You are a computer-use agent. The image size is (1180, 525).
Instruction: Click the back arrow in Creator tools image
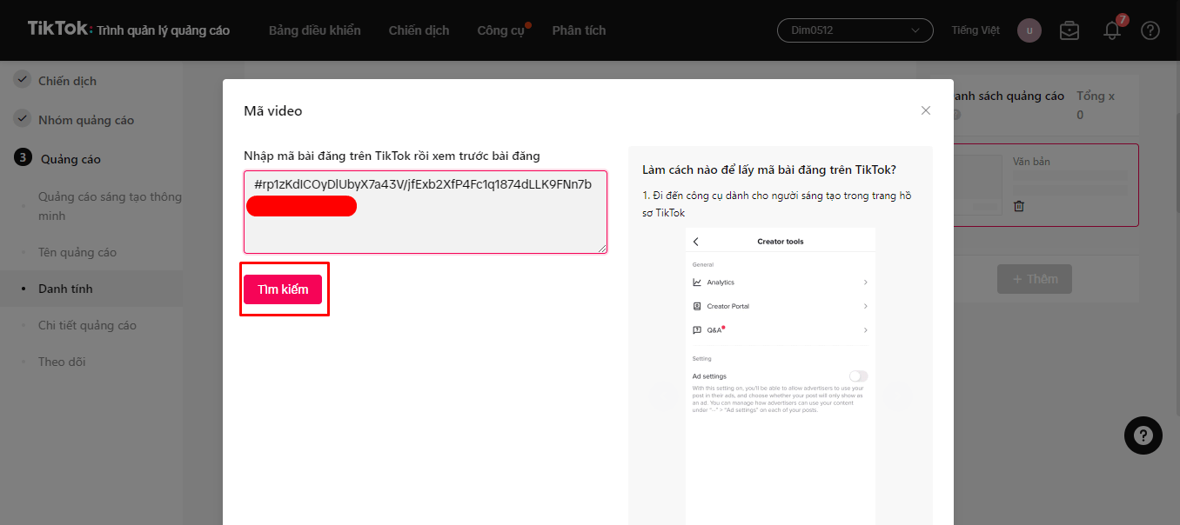(x=696, y=242)
